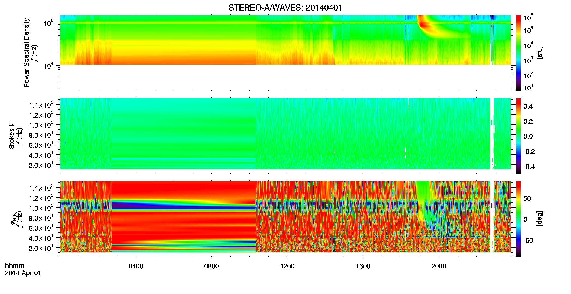
Task: Click the 2000 time tick label
Action: coord(439,266)
